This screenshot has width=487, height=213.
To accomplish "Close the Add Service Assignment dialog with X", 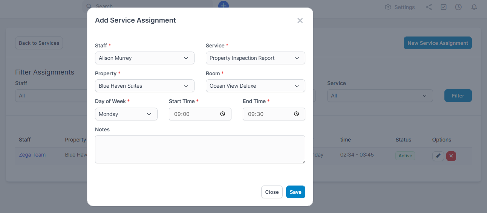I will coord(300,21).
